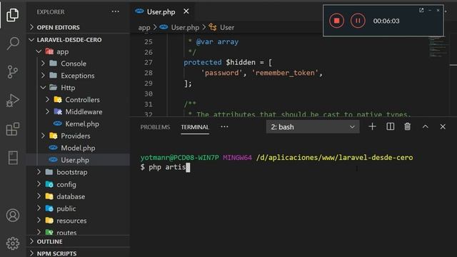Open the Explorer view in the activity bar
This screenshot has width=457, height=257.
coord(13,14)
